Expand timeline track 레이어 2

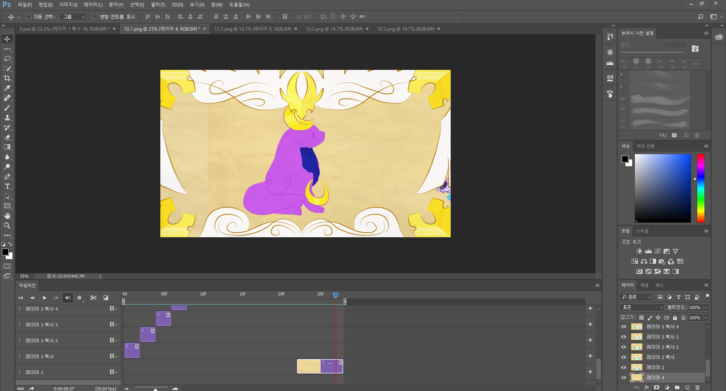[x=20, y=372]
